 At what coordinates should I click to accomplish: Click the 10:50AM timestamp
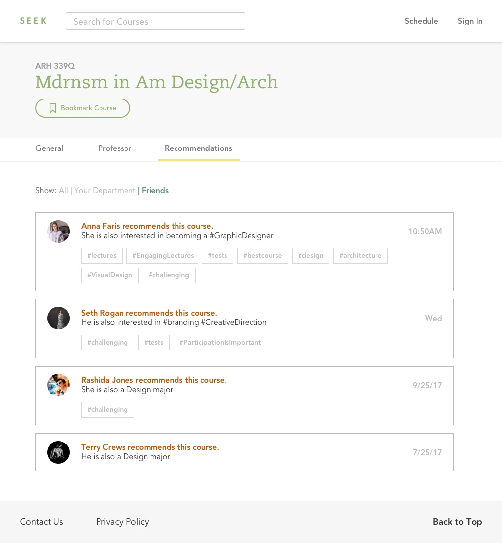click(x=425, y=231)
